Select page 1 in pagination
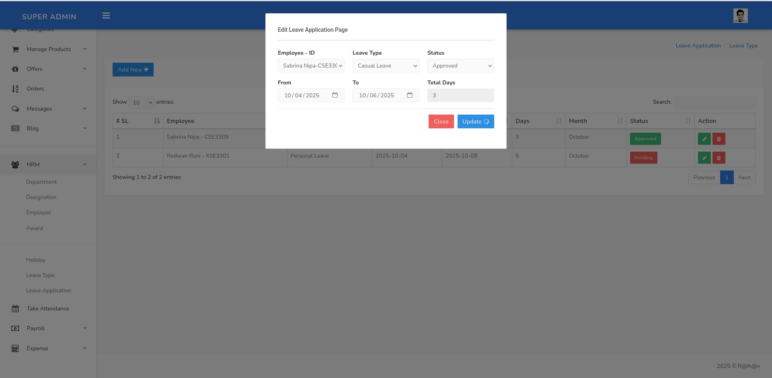 [727, 178]
